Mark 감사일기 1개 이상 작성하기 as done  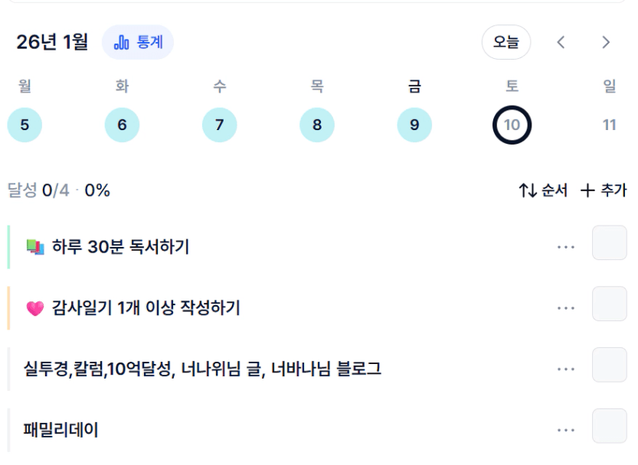(609, 304)
